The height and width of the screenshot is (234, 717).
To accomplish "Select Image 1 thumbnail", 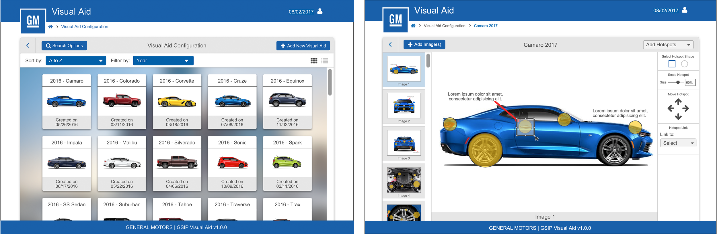I will pyautogui.click(x=404, y=69).
